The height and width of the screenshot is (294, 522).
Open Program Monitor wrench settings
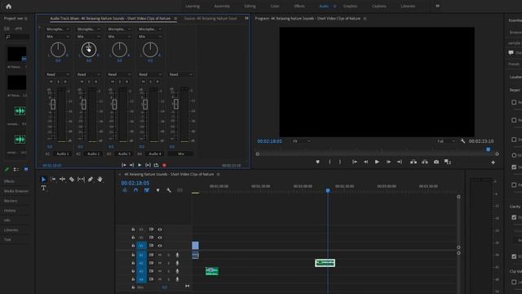[462, 141]
